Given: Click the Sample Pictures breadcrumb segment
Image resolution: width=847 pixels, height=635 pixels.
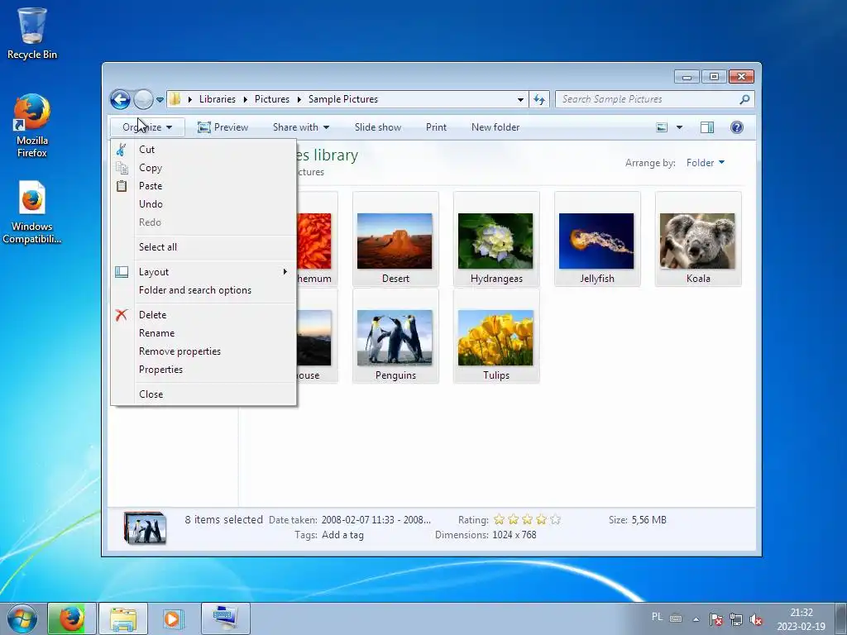Looking at the screenshot, I should coord(343,99).
